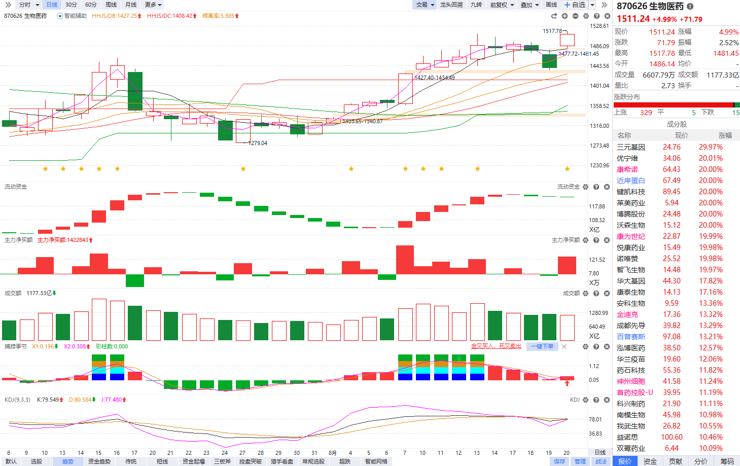Open help icon of 流动资金 panel
740x466 pixels.
(596, 187)
